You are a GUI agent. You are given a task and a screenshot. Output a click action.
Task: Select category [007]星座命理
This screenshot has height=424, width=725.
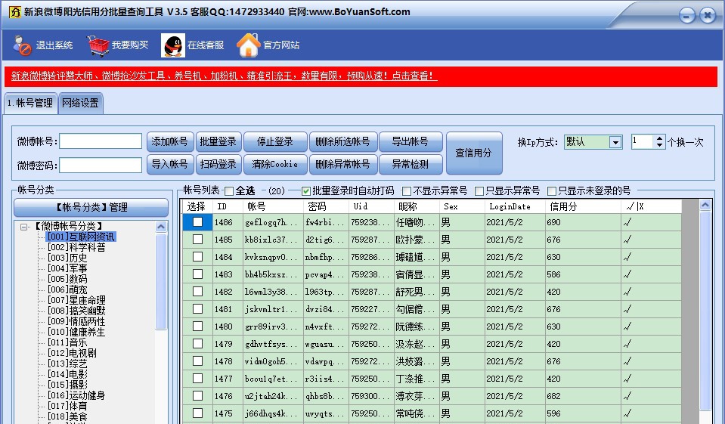[x=76, y=300]
